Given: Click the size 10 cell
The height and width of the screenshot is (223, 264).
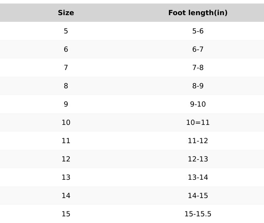Looking at the screenshot, I should click(66, 123).
